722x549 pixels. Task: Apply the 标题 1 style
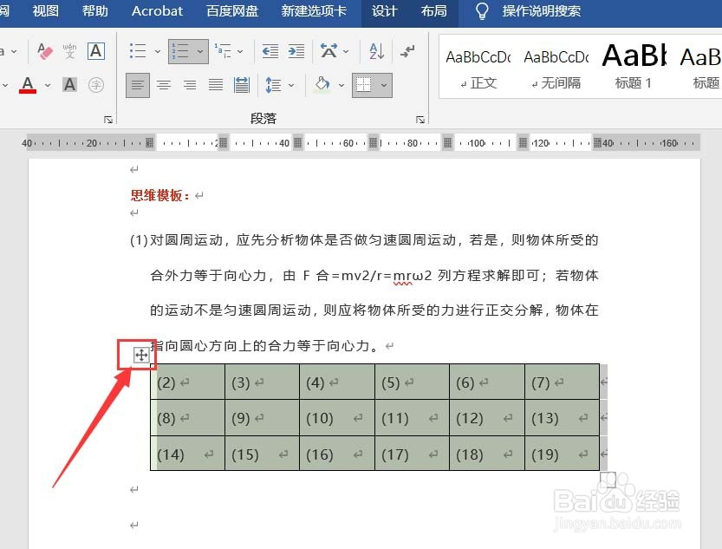tap(632, 65)
